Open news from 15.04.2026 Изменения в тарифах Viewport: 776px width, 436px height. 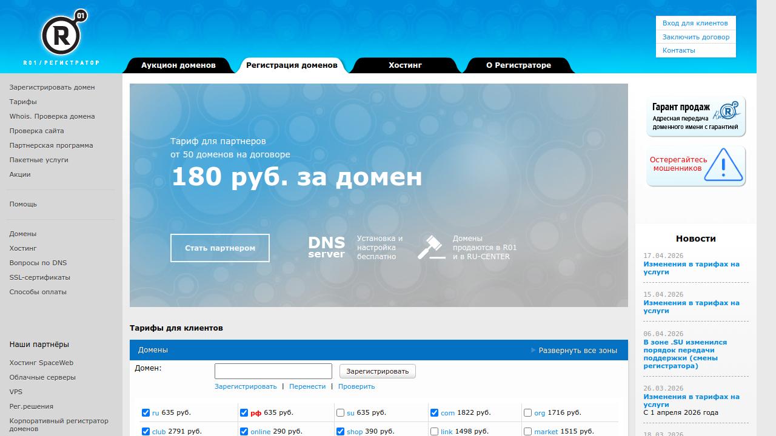691,307
